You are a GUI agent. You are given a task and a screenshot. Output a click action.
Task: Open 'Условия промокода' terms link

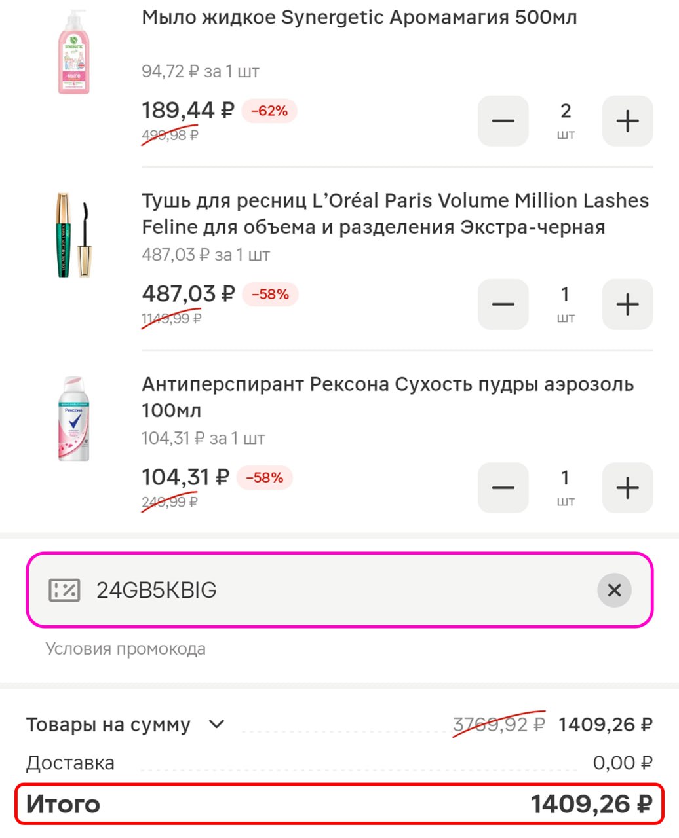click(x=125, y=649)
